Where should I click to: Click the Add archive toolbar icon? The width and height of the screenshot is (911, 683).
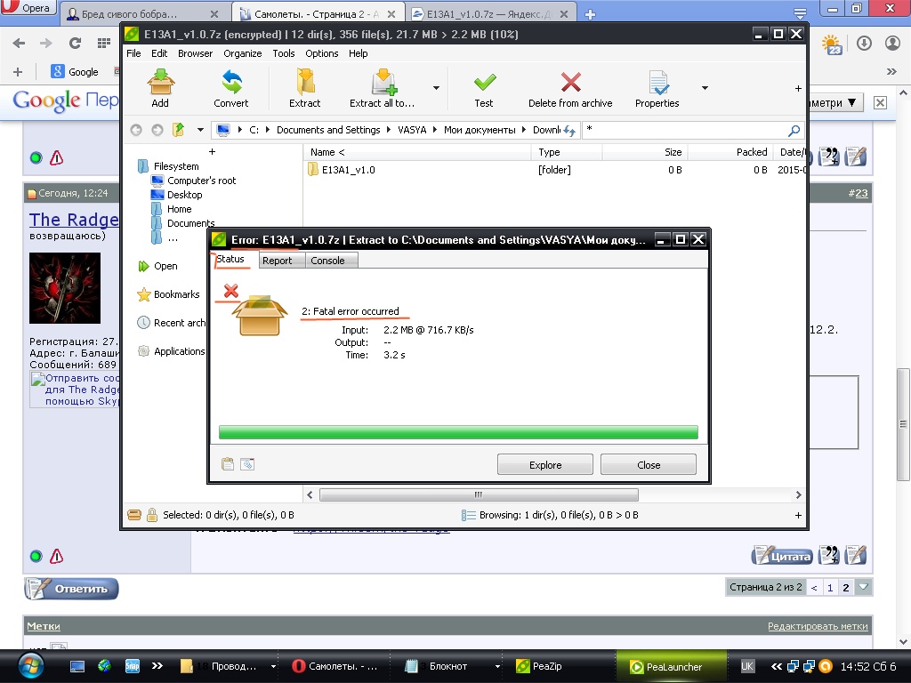tap(160, 82)
